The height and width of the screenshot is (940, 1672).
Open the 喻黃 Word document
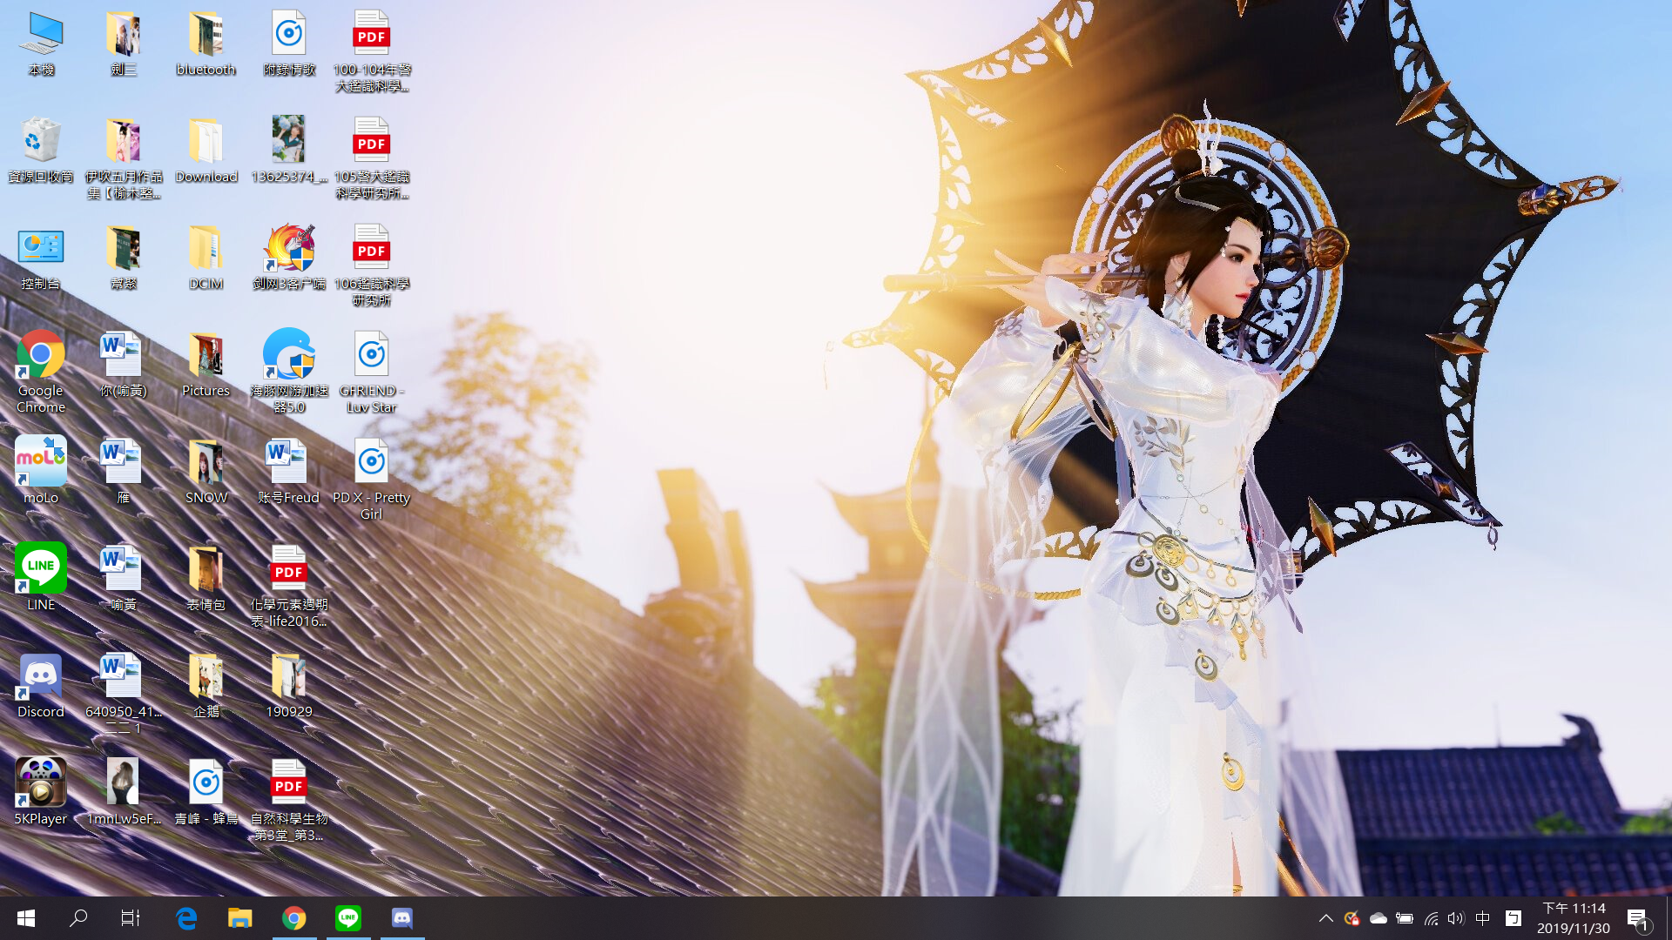tap(124, 579)
